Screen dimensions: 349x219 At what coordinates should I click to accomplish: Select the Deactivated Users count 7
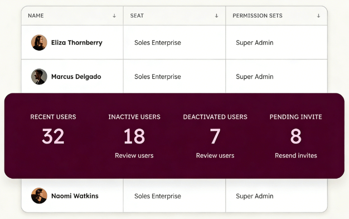[215, 137]
